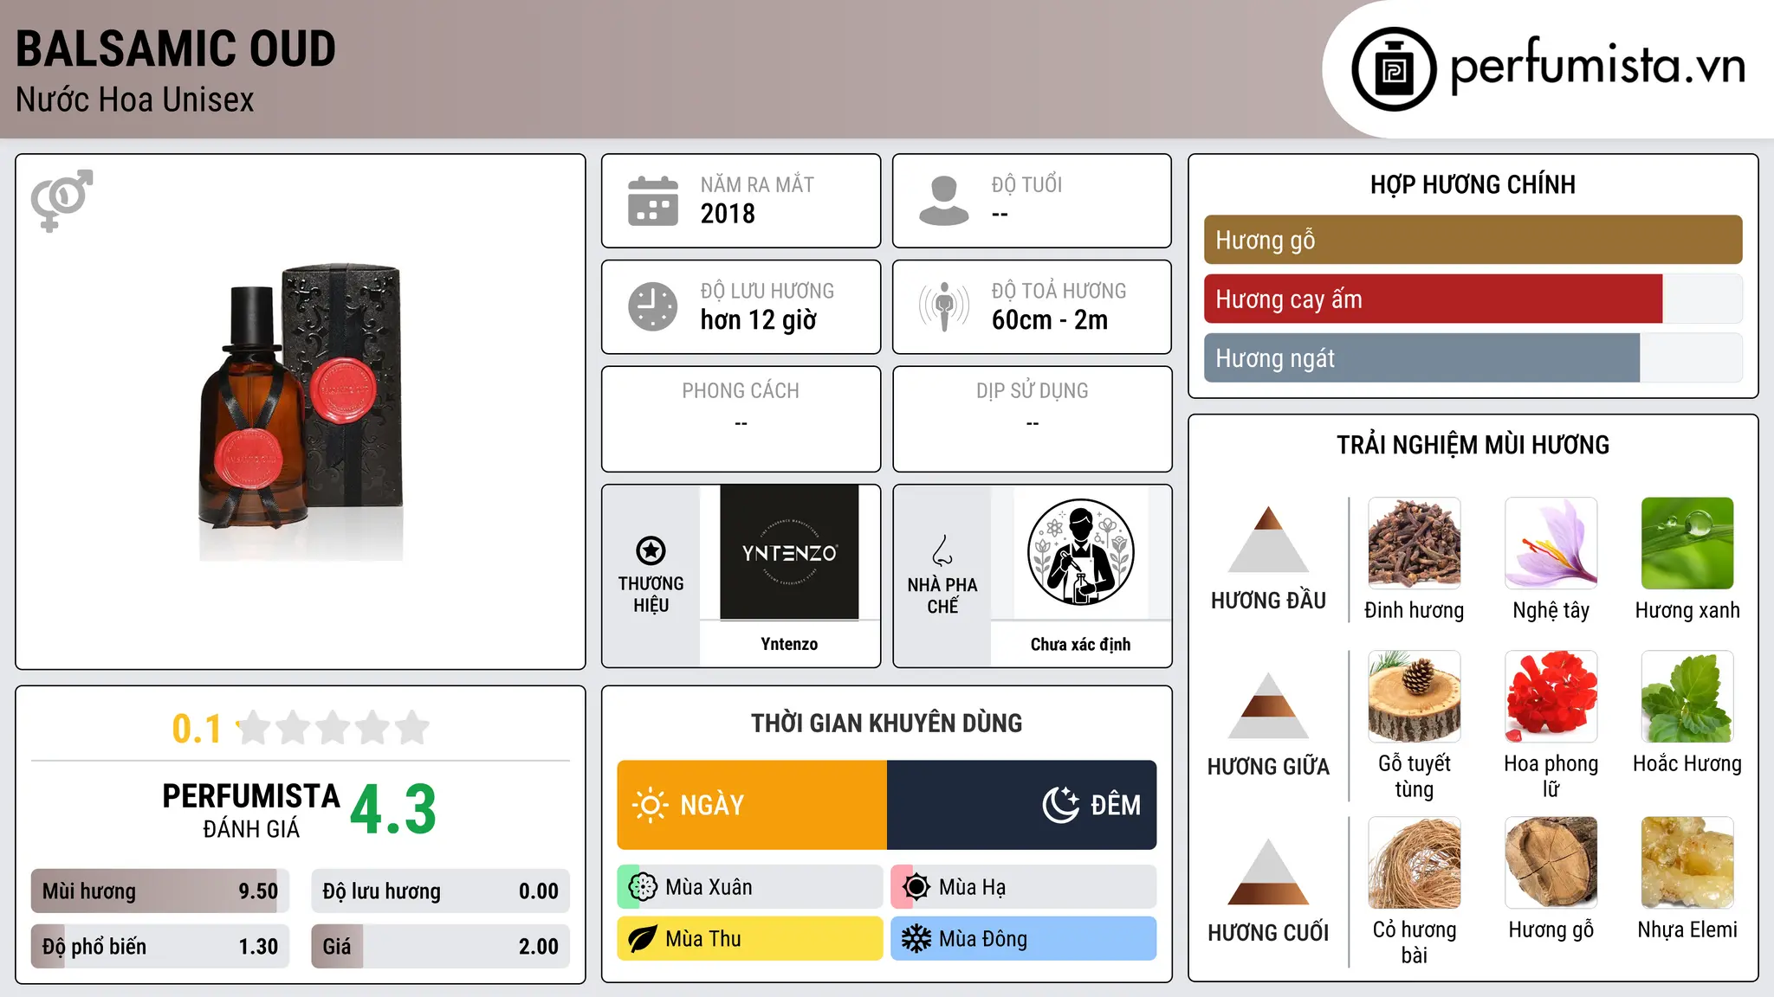Click the star badge icon above Thương hiệu

coord(651,550)
